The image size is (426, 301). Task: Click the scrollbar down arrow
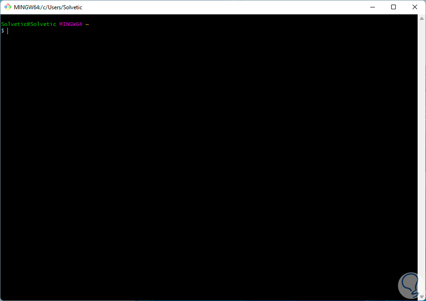click(x=422, y=297)
